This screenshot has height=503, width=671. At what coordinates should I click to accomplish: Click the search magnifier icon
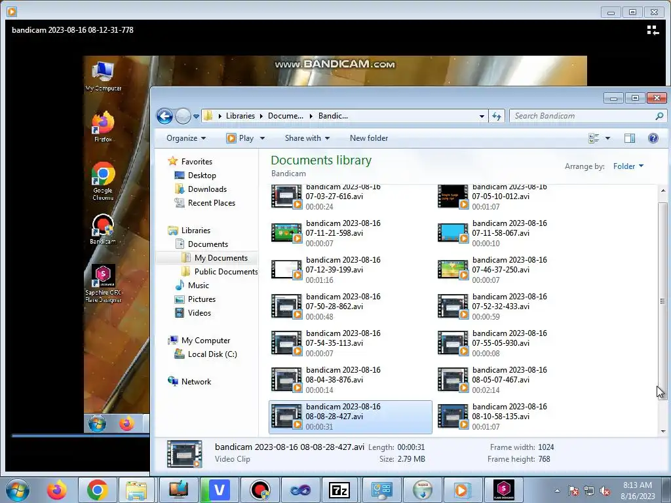pos(659,116)
